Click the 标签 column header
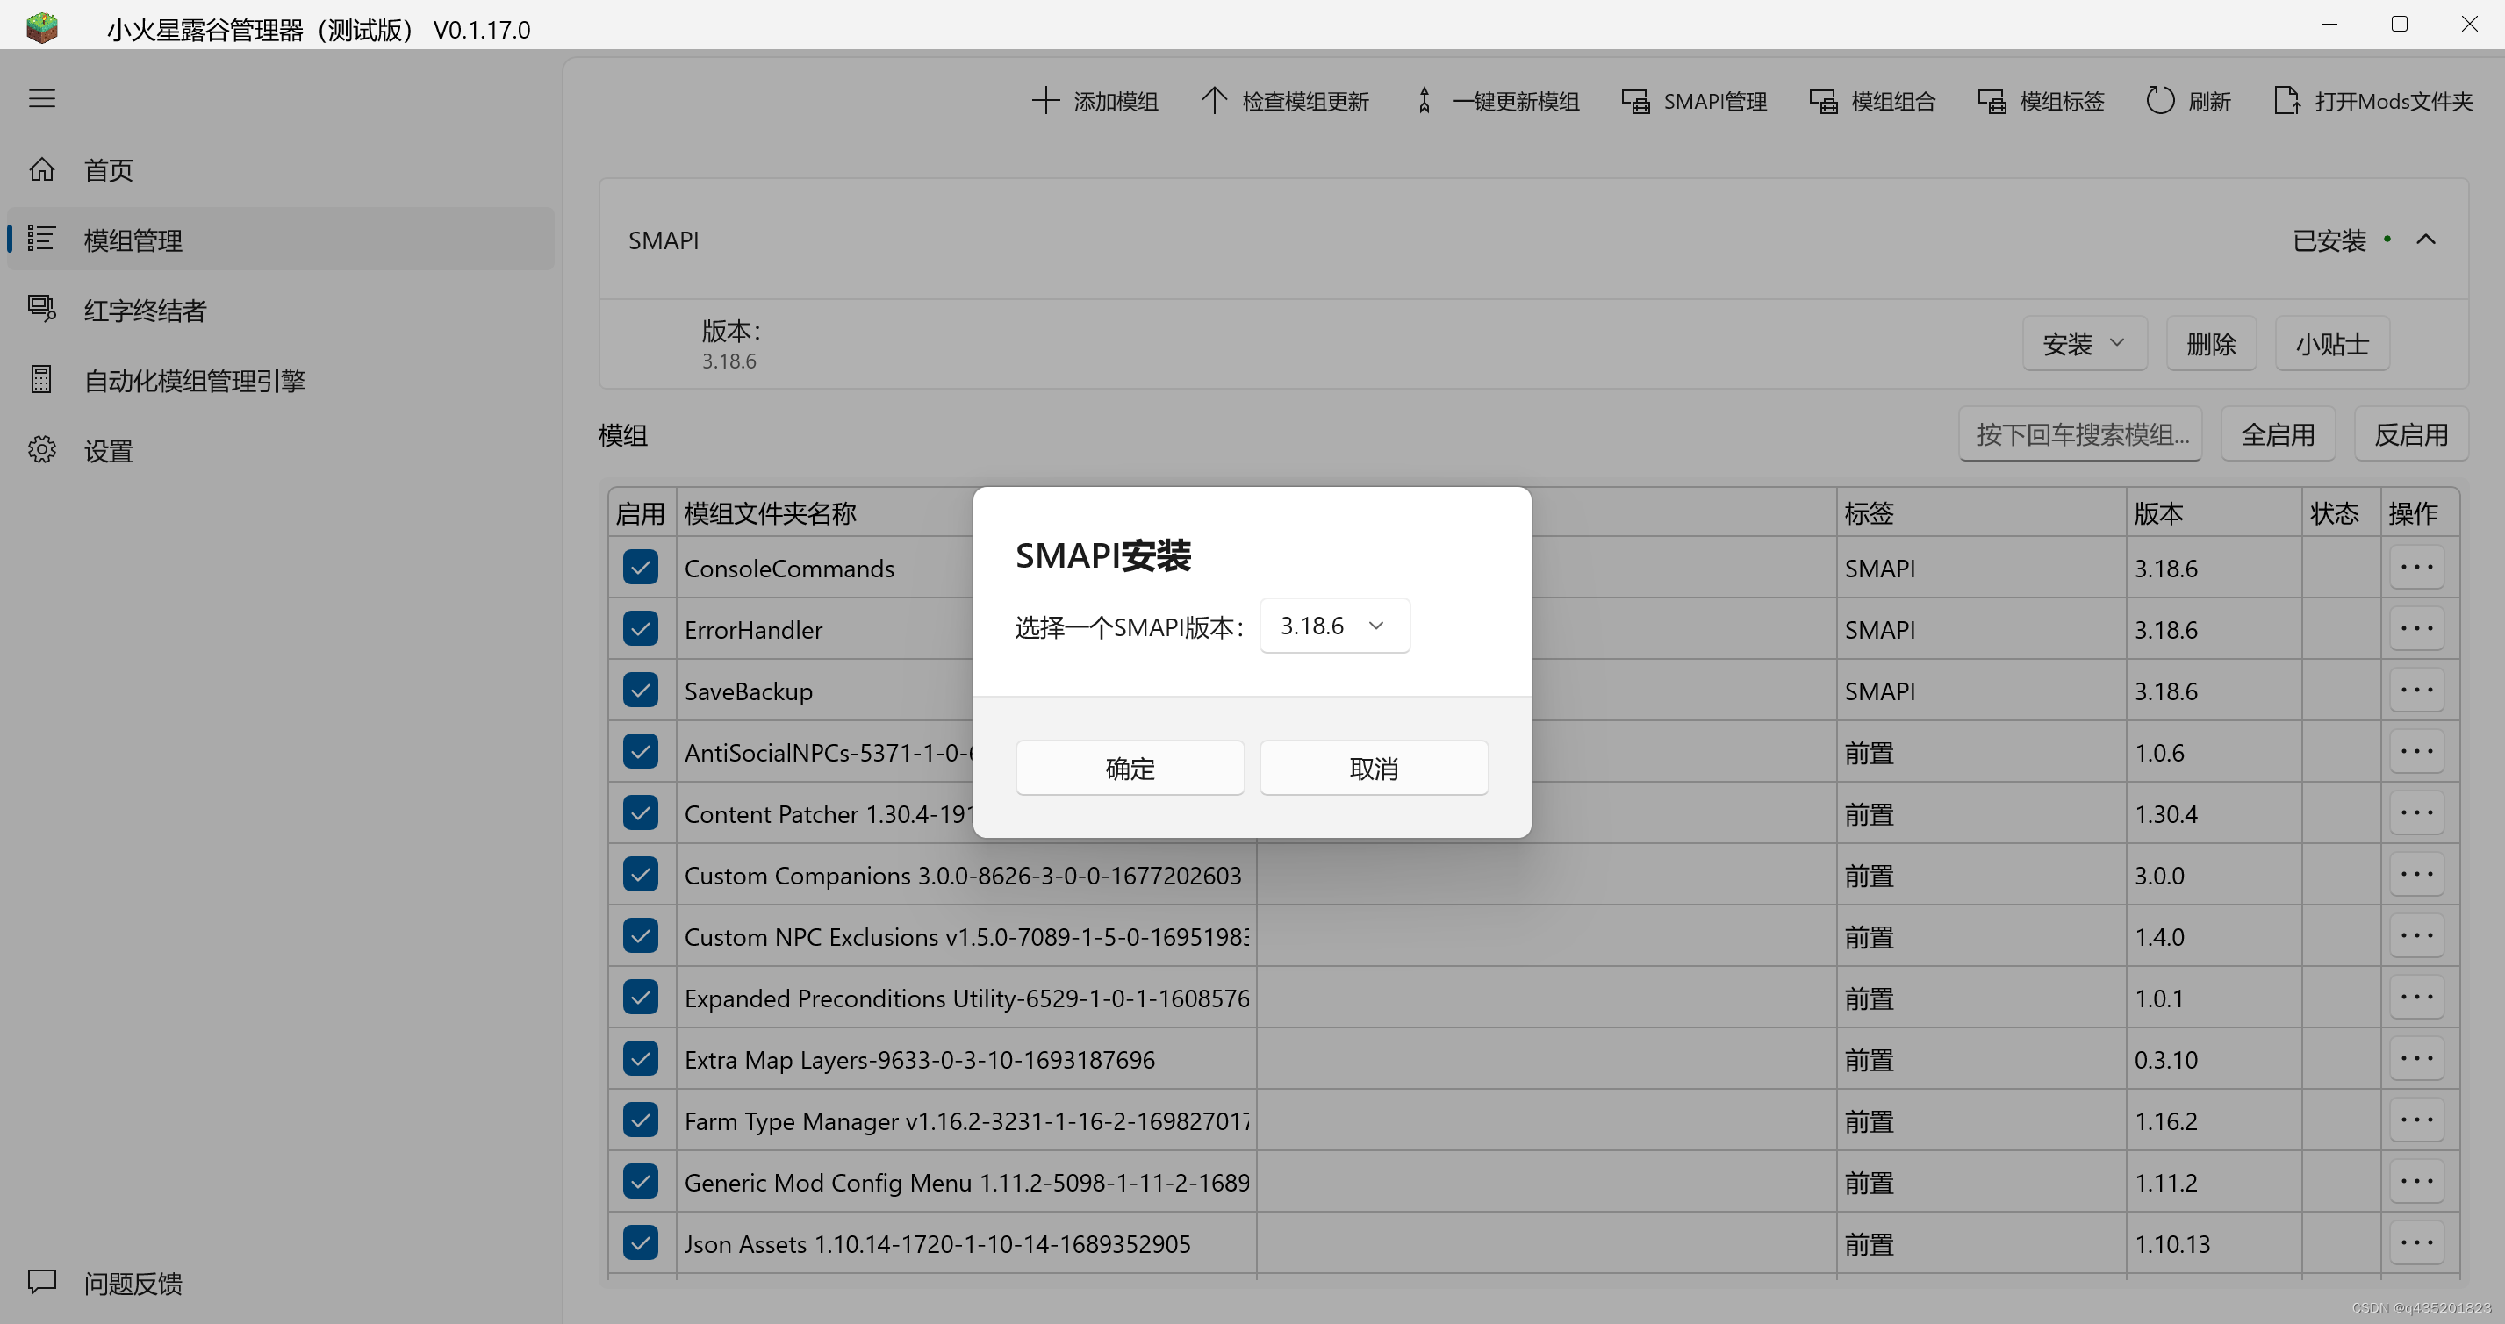 [1980, 512]
